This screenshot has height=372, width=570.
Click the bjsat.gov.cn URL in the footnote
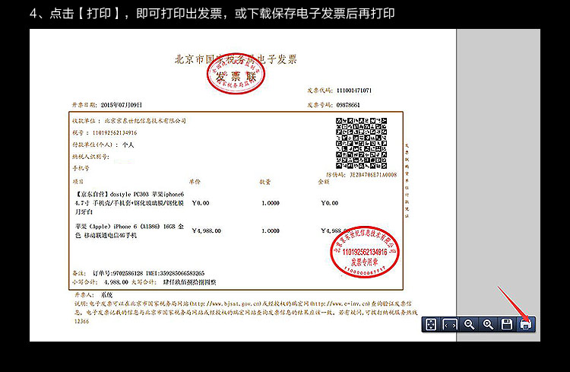pos(225,304)
